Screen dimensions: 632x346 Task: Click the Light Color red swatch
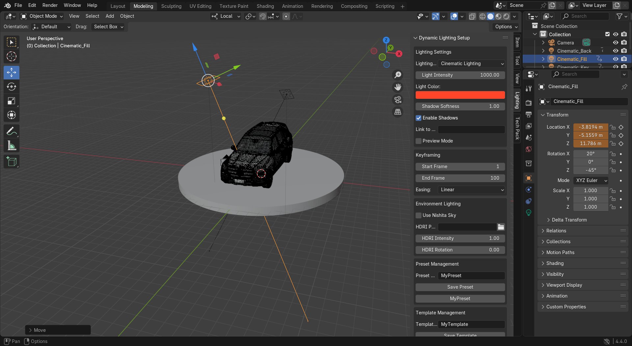tap(460, 95)
